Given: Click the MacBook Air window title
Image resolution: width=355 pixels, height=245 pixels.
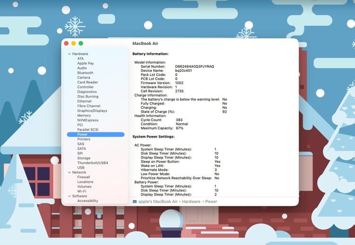Looking at the screenshot, I should pos(145,44).
